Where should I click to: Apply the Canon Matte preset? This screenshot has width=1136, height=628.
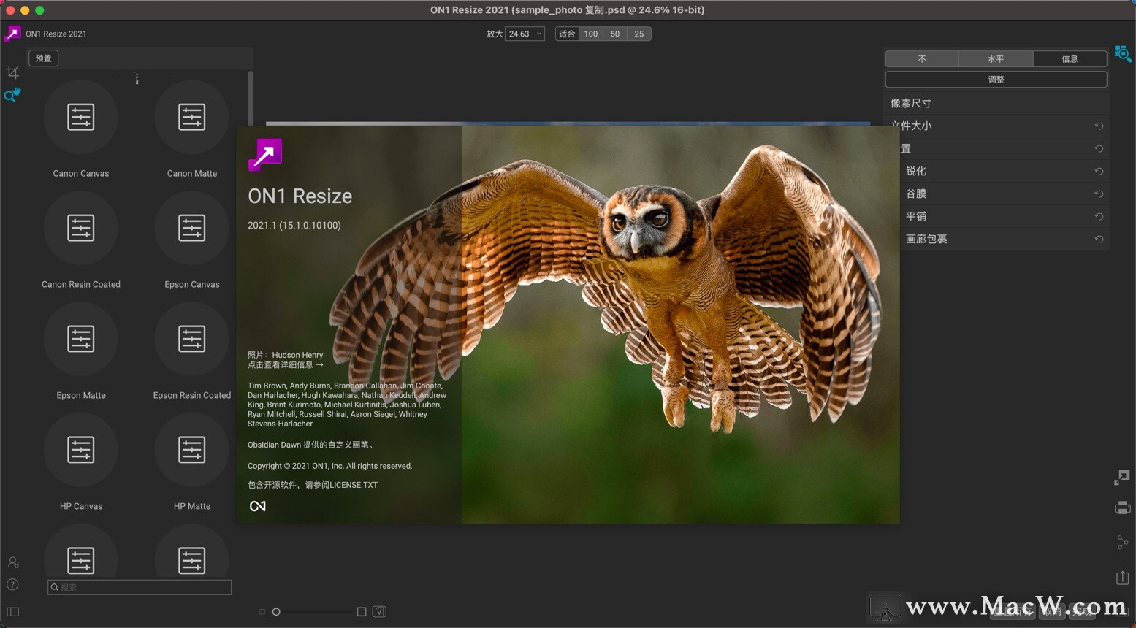click(x=192, y=117)
